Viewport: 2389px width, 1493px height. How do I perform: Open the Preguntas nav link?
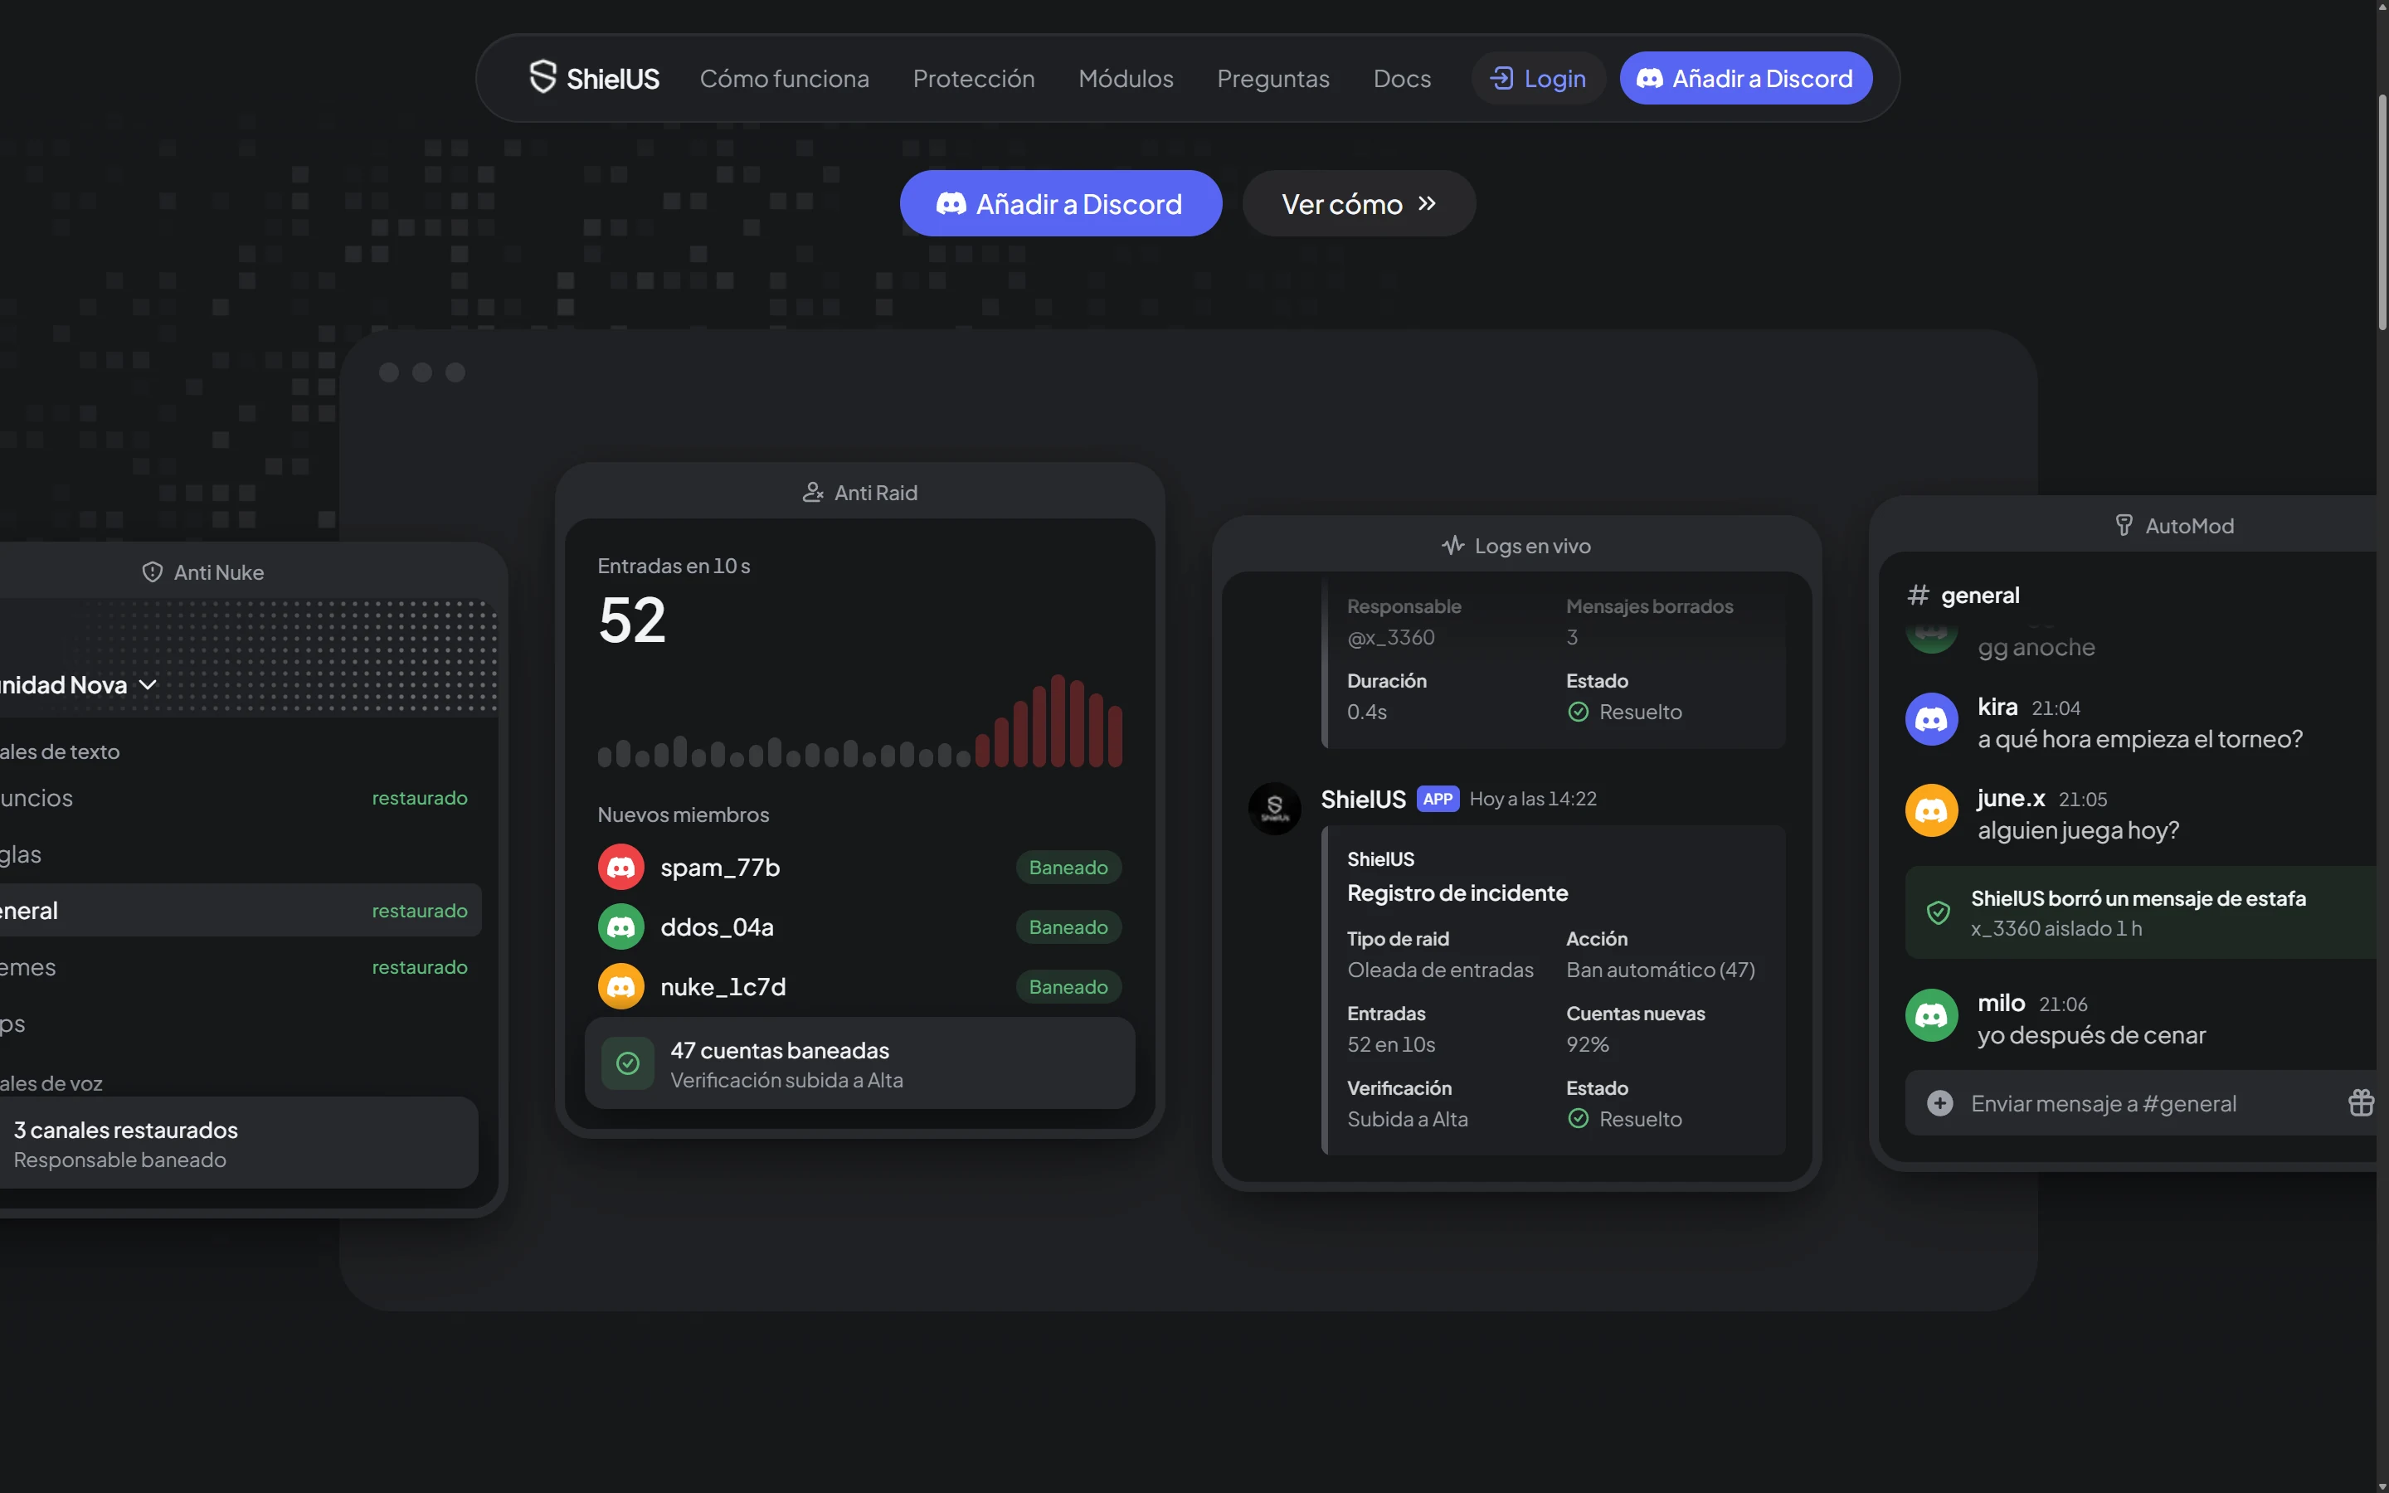pyautogui.click(x=1272, y=78)
